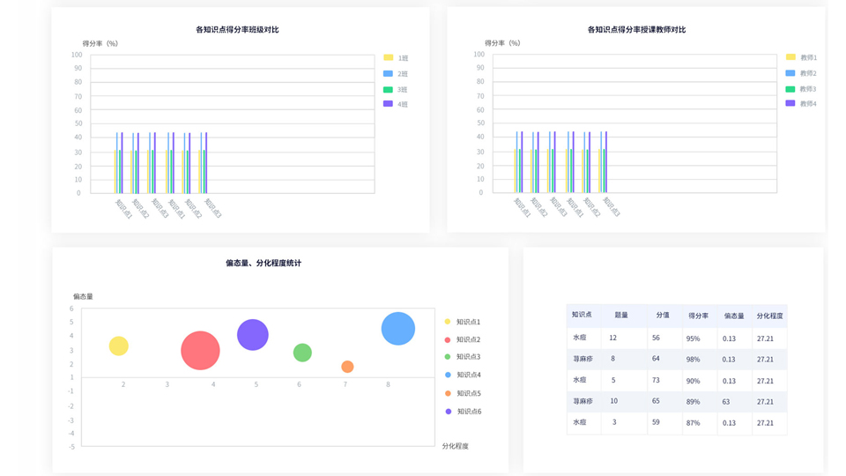The height and width of the screenshot is (476, 846).
Task: Click the 教师3 legend item
Action: tap(801, 89)
